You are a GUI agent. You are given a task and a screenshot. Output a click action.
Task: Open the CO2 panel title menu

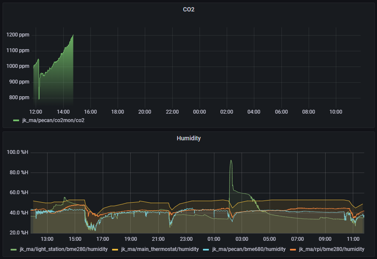point(189,9)
